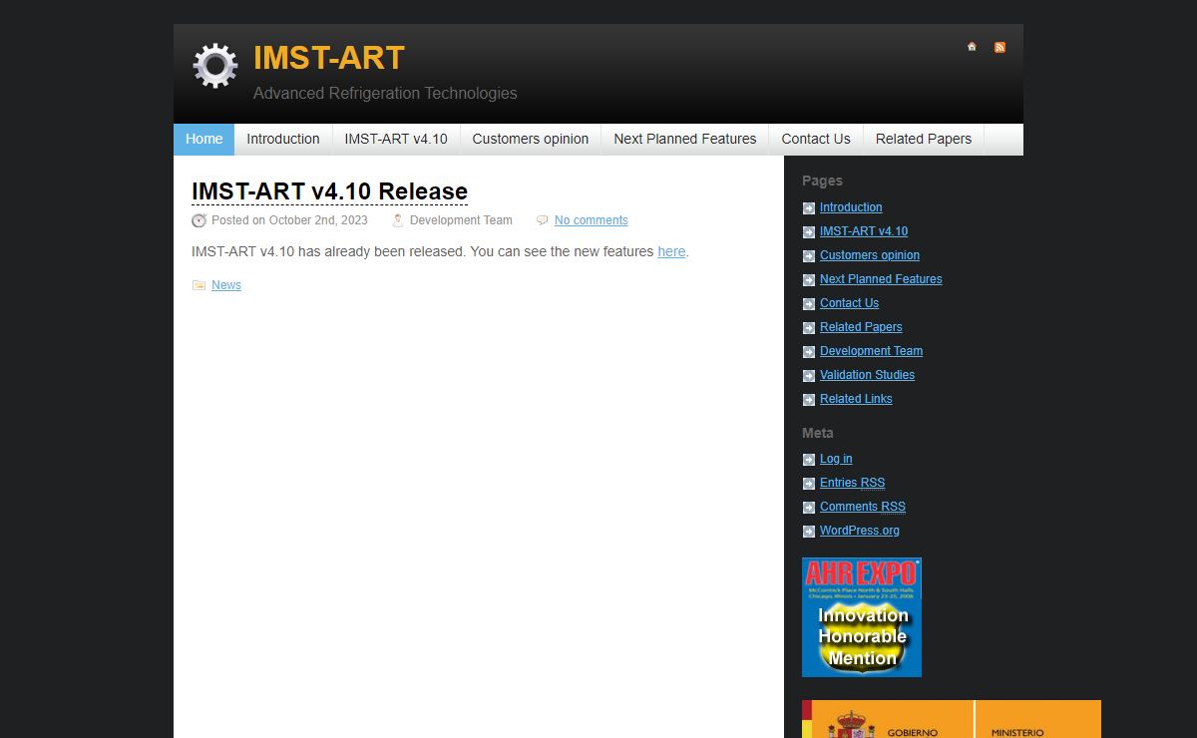1197x738 pixels.
Task: Go to Contact Us sidebar link
Action: coord(849,303)
